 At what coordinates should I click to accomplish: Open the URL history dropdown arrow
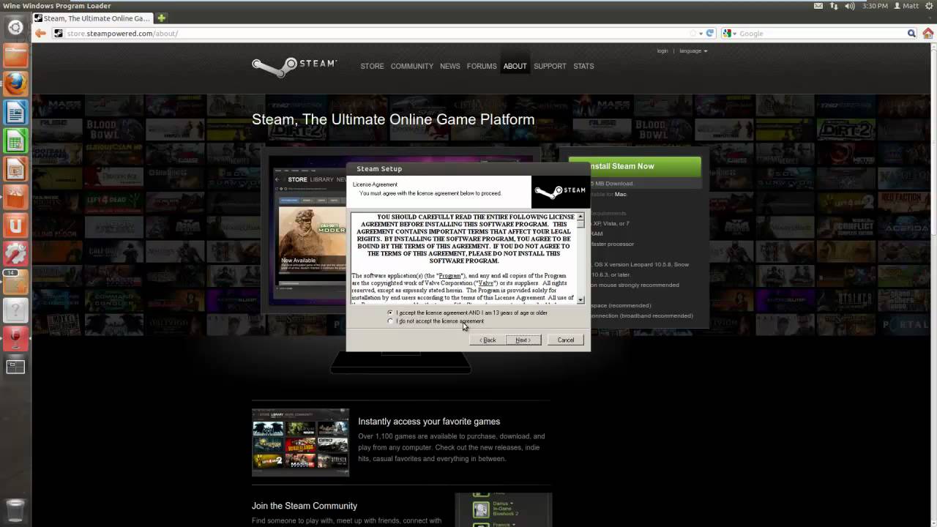click(701, 33)
